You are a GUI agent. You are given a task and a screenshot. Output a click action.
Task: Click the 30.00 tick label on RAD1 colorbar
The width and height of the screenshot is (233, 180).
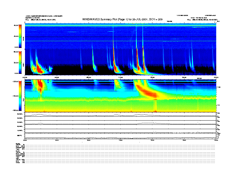[x=16, y=63]
